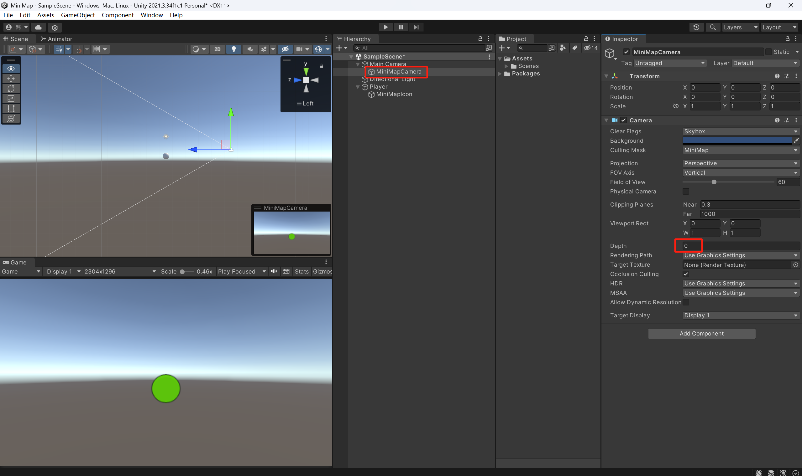
Task: Open the Undo History icon
Action: tap(696, 27)
